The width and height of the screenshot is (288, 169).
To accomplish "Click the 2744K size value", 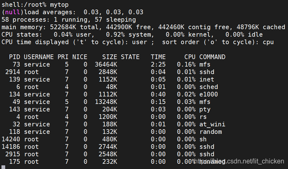I will pyautogui.click(x=108, y=147).
